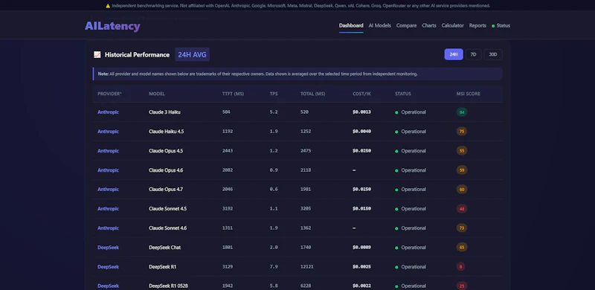Click MSI score badge 94 for Claude 3 Haiku

462,112
